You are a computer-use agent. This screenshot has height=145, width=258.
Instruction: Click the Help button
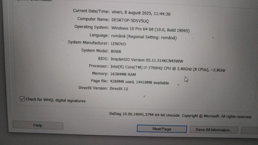click(x=38, y=125)
